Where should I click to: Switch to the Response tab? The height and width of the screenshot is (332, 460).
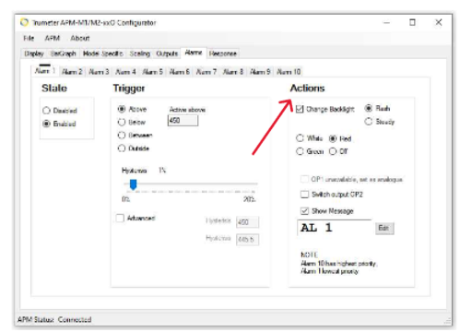[x=223, y=53]
